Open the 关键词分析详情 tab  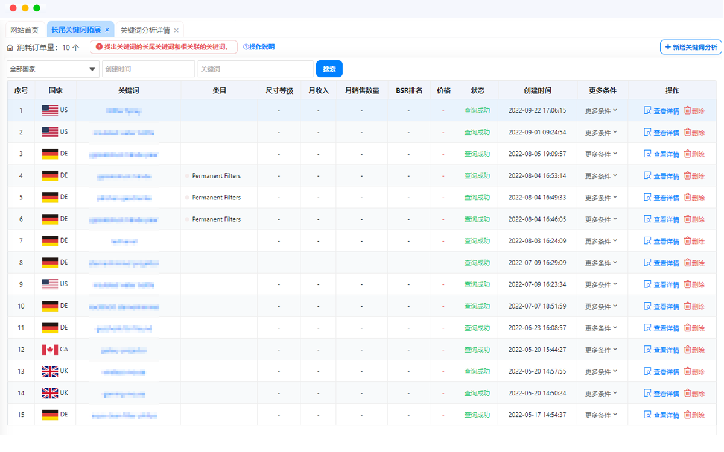point(145,30)
